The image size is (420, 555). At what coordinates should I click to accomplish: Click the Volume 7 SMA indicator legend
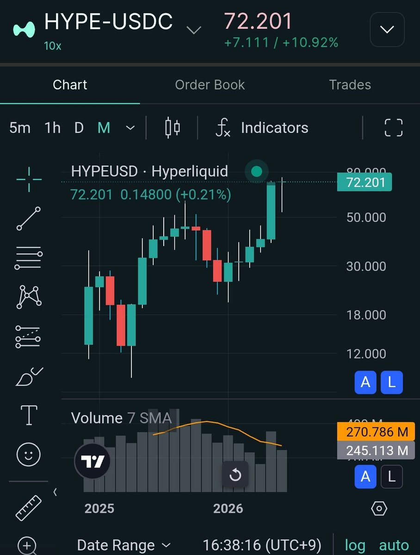121,418
